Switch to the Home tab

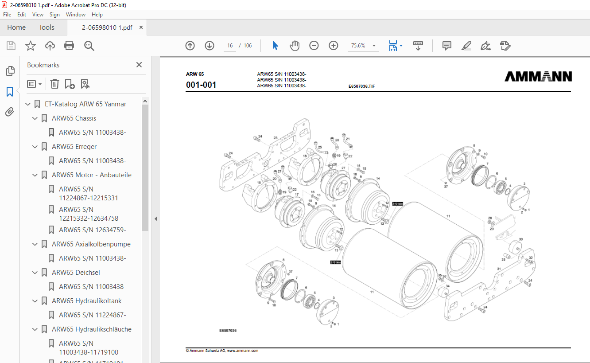click(16, 27)
